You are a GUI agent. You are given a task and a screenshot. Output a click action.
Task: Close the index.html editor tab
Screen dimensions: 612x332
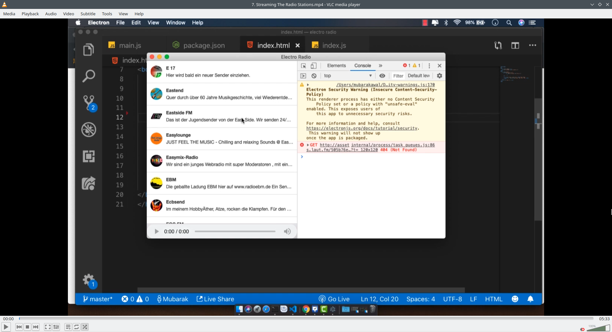(298, 46)
